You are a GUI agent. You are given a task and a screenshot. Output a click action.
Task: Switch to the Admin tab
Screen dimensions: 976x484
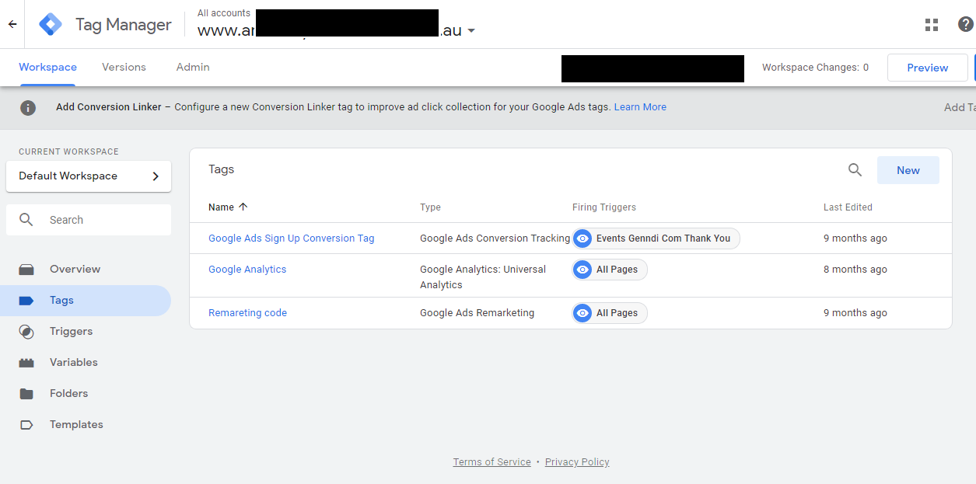click(193, 68)
